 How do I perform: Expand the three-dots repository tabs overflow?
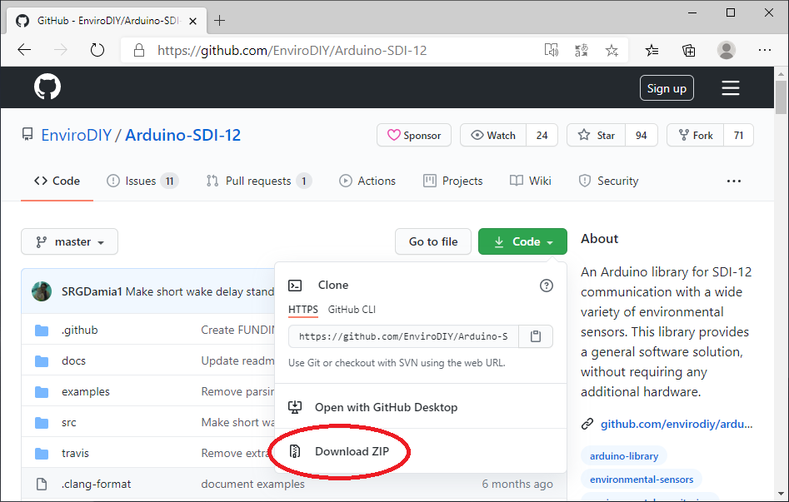point(733,181)
